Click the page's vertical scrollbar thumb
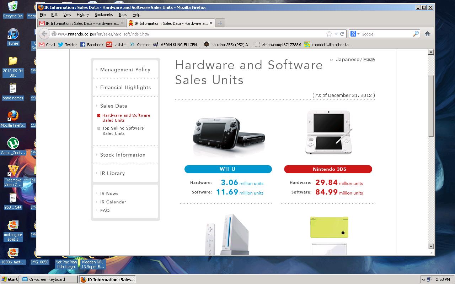This screenshot has height=284, width=455. click(431, 106)
